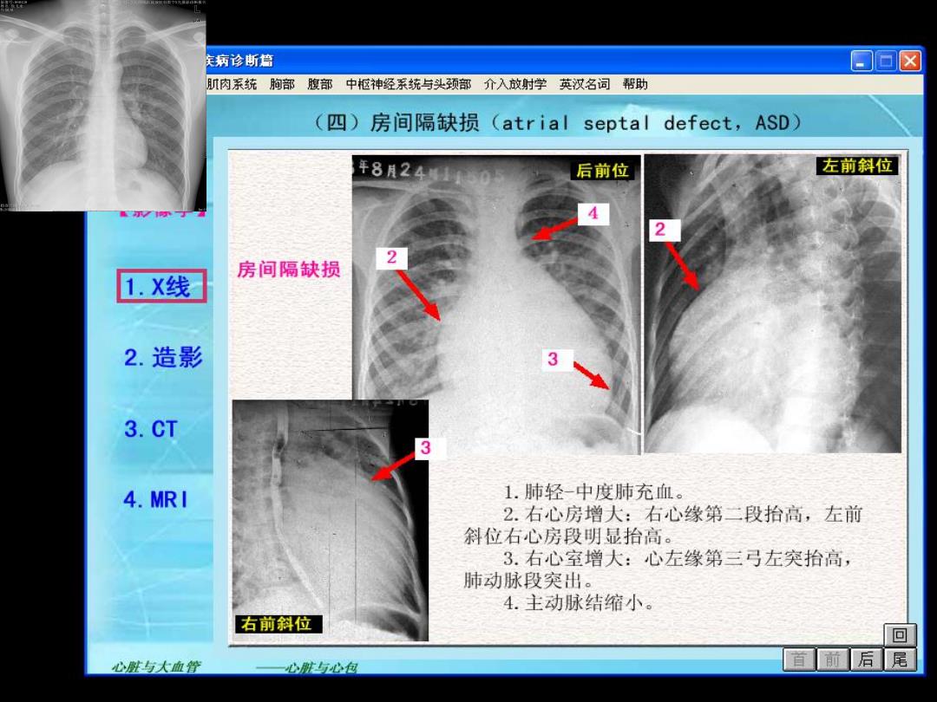Click the 首 first-page navigation button
Image resolution: width=937 pixels, height=702 pixels.
799,660
